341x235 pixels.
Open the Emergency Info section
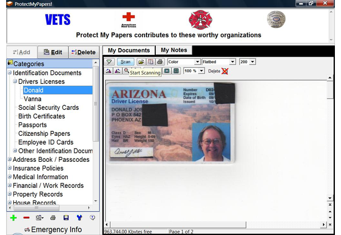[53, 229]
